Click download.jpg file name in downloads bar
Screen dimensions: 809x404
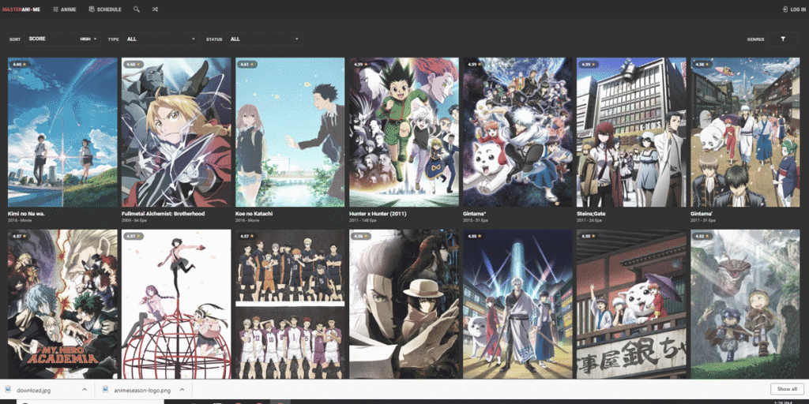click(34, 390)
